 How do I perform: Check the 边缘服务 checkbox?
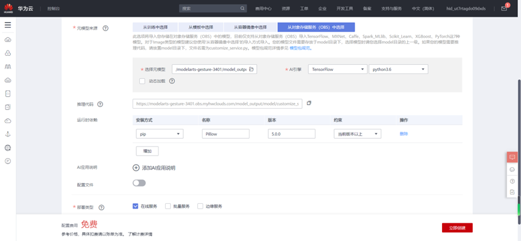[x=200, y=206]
